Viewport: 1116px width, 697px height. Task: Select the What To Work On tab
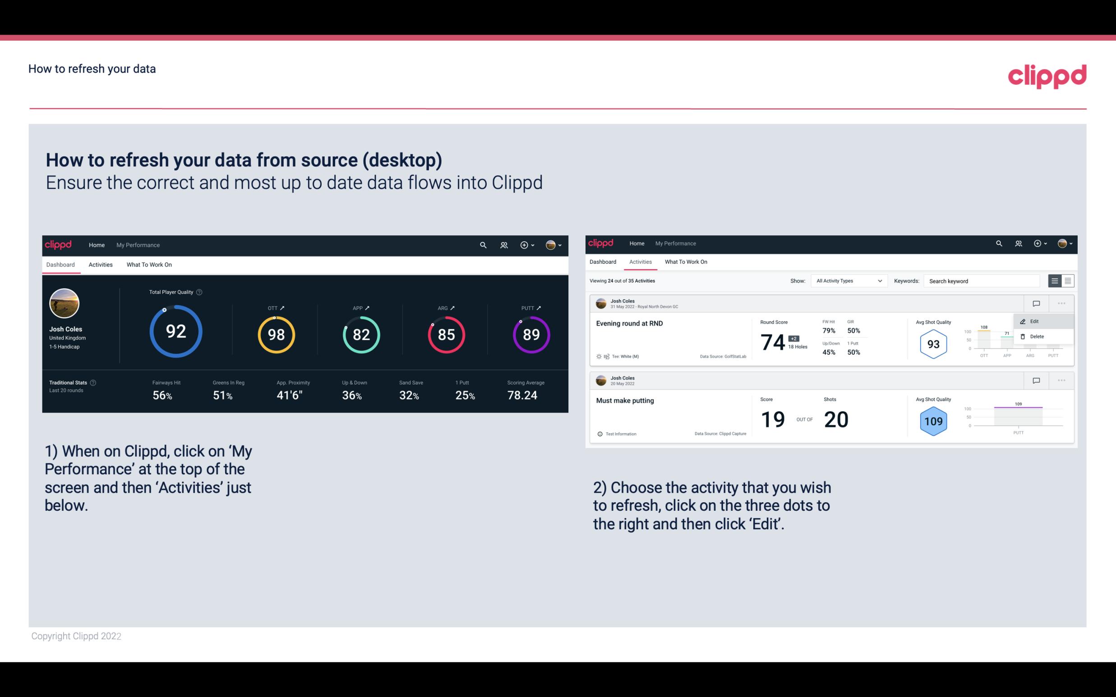(x=149, y=264)
